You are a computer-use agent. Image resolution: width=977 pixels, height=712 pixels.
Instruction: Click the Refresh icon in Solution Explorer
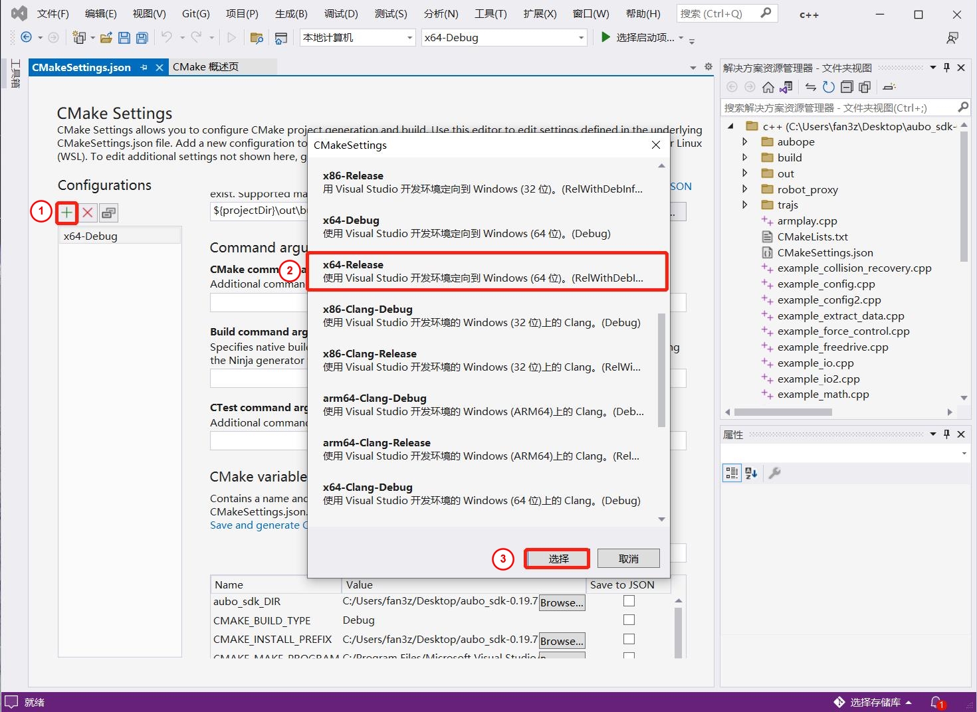[x=828, y=87]
